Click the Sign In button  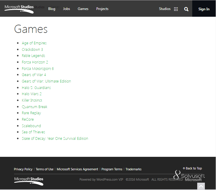pos(204,9)
